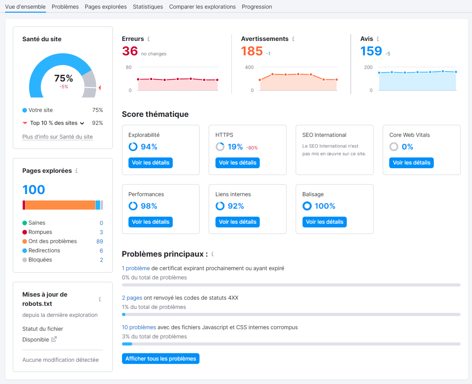Image resolution: width=472 pixels, height=384 pixels.
Task: Open Plus d'info sur Santé du site
Action: 57,137
